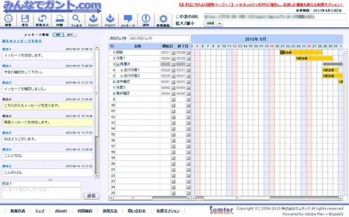349x217 pixels.
Task: Open end date calendar for row 20
Action: (x=188, y=164)
